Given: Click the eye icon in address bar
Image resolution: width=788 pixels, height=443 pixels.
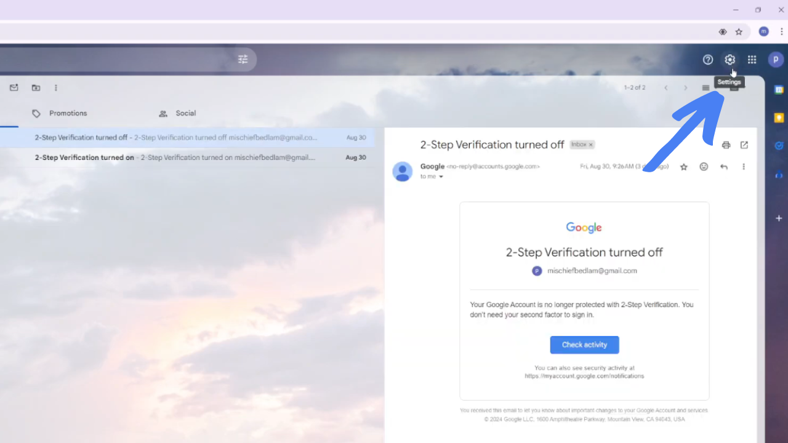Looking at the screenshot, I should [723, 31].
